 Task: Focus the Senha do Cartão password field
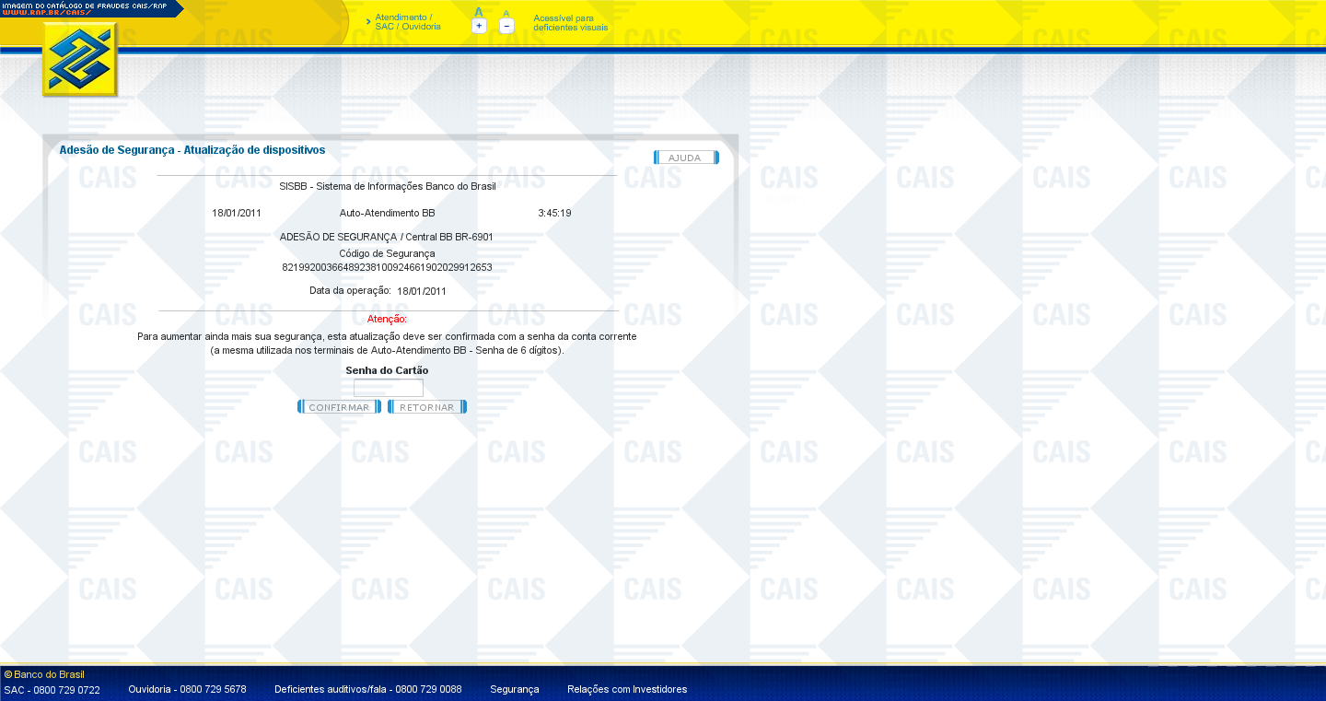[x=388, y=388]
